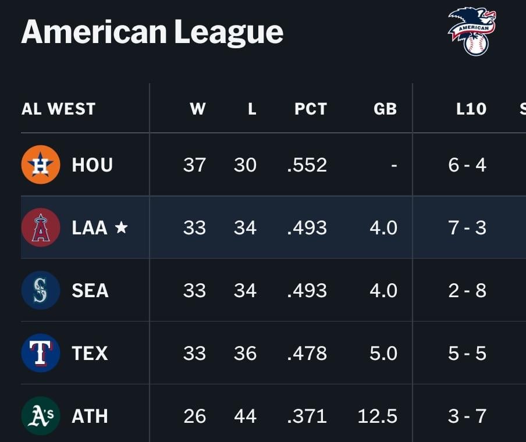Toggle the favorite star beside LAA
The width and height of the screenshot is (526, 442).
121,227
